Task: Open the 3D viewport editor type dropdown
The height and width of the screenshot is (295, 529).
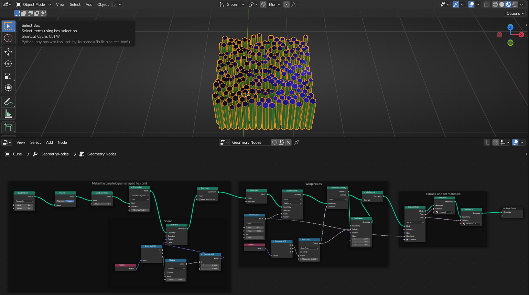Action: click(7, 4)
